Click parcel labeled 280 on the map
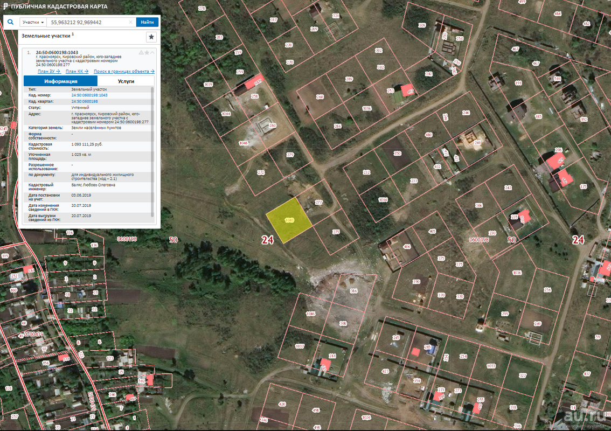The width and height of the screenshot is (611, 431). [x=273, y=126]
